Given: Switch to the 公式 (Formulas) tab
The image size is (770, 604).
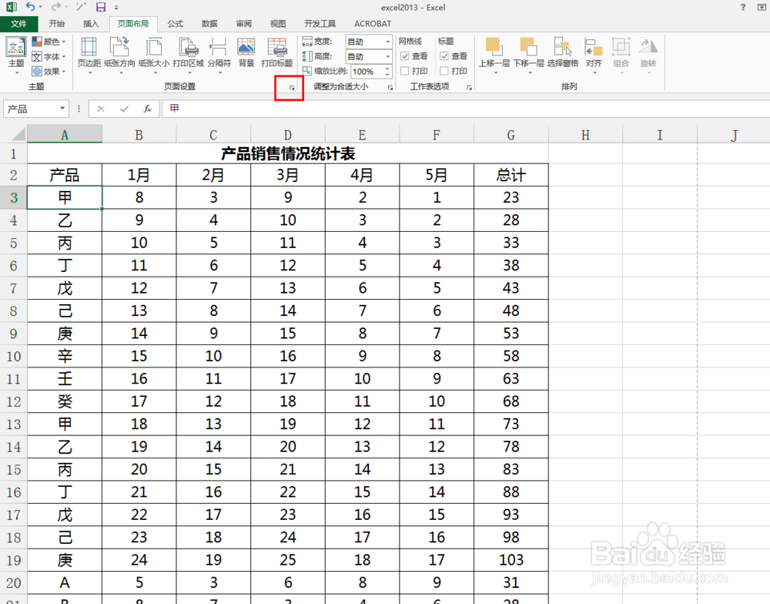Looking at the screenshot, I should click(174, 23).
